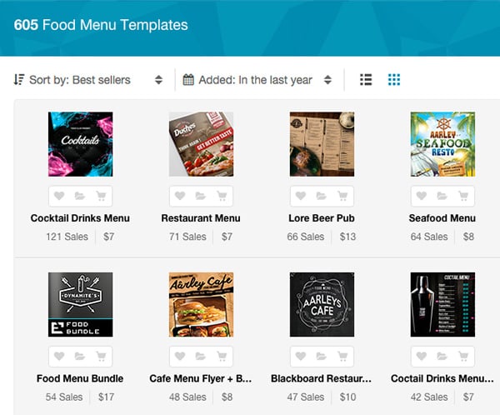Click the 121 Sales count text
This screenshot has width=500, height=415.
coord(67,237)
